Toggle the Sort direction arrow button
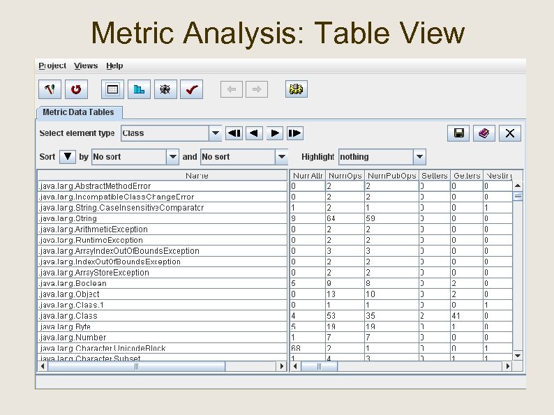Viewport: 554px width, 415px height. click(x=68, y=156)
